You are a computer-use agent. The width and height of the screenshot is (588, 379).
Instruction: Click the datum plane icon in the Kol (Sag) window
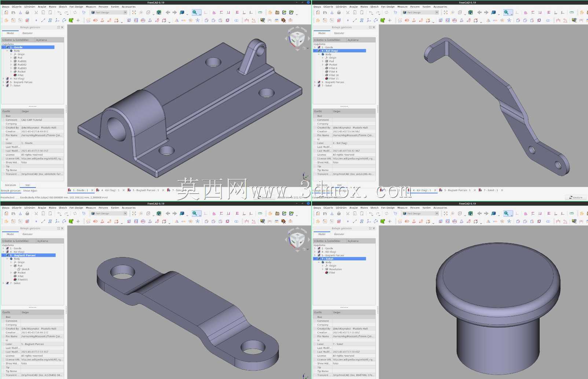362,20
